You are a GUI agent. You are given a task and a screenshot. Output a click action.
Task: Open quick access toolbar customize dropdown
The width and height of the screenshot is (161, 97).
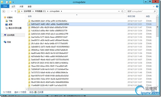(x=13, y=2)
